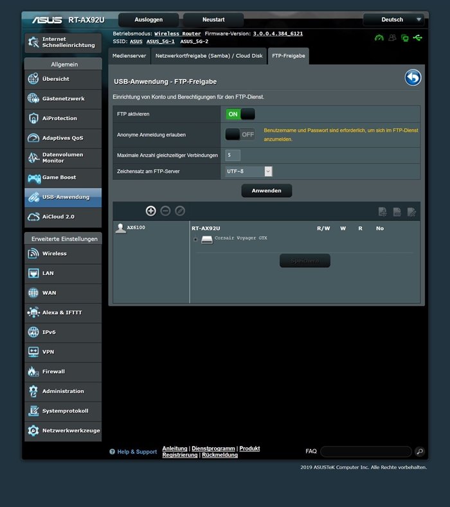The height and width of the screenshot is (507, 450).
Task: Toggle Anonyme Anmeldung erlauben switch
Action: click(x=240, y=134)
